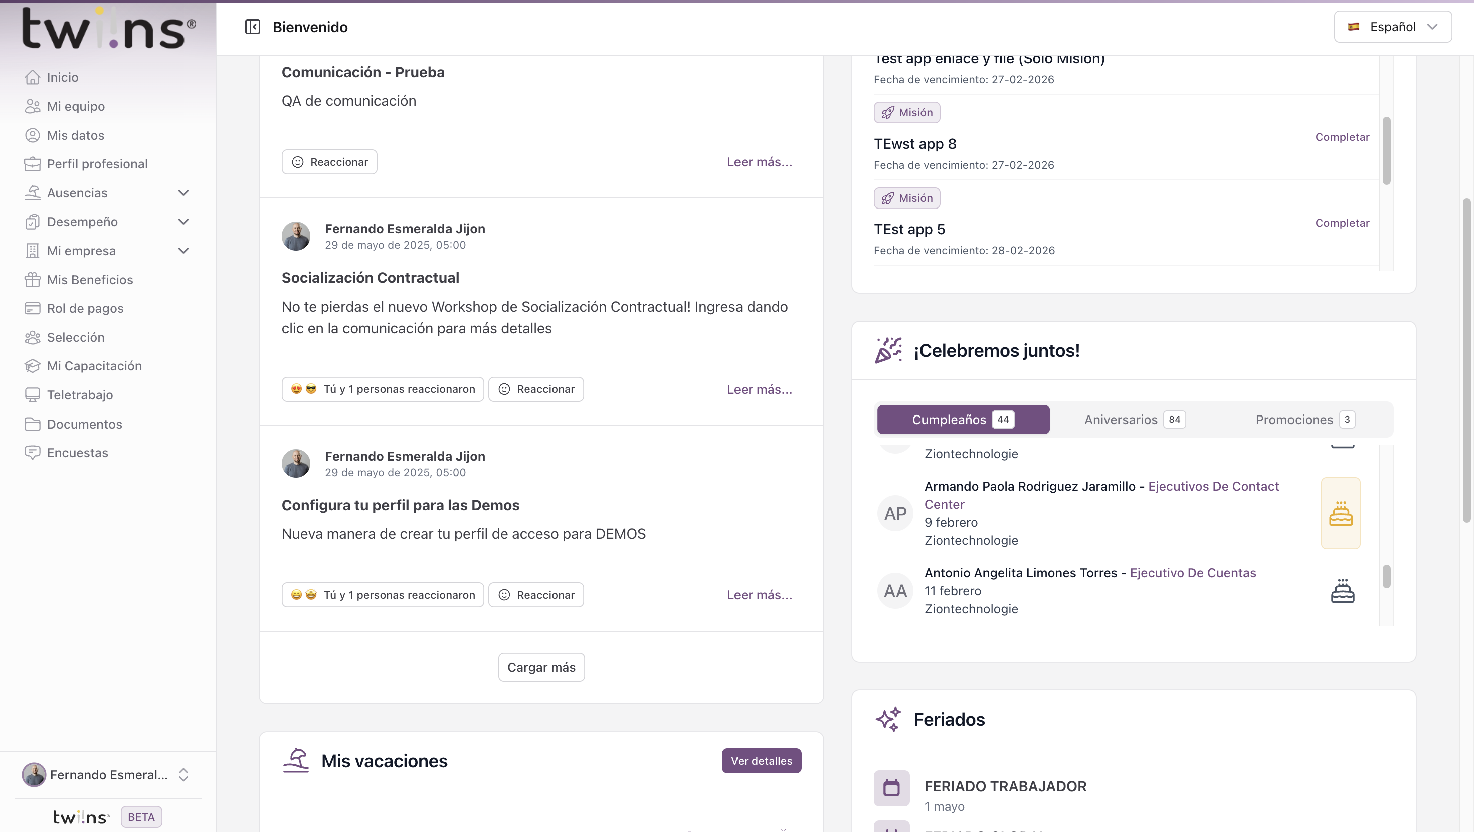The height and width of the screenshot is (832, 1474).
Task: Click highlighted birthday cake for Armando Paola
Action: [x=1340, y=513]
